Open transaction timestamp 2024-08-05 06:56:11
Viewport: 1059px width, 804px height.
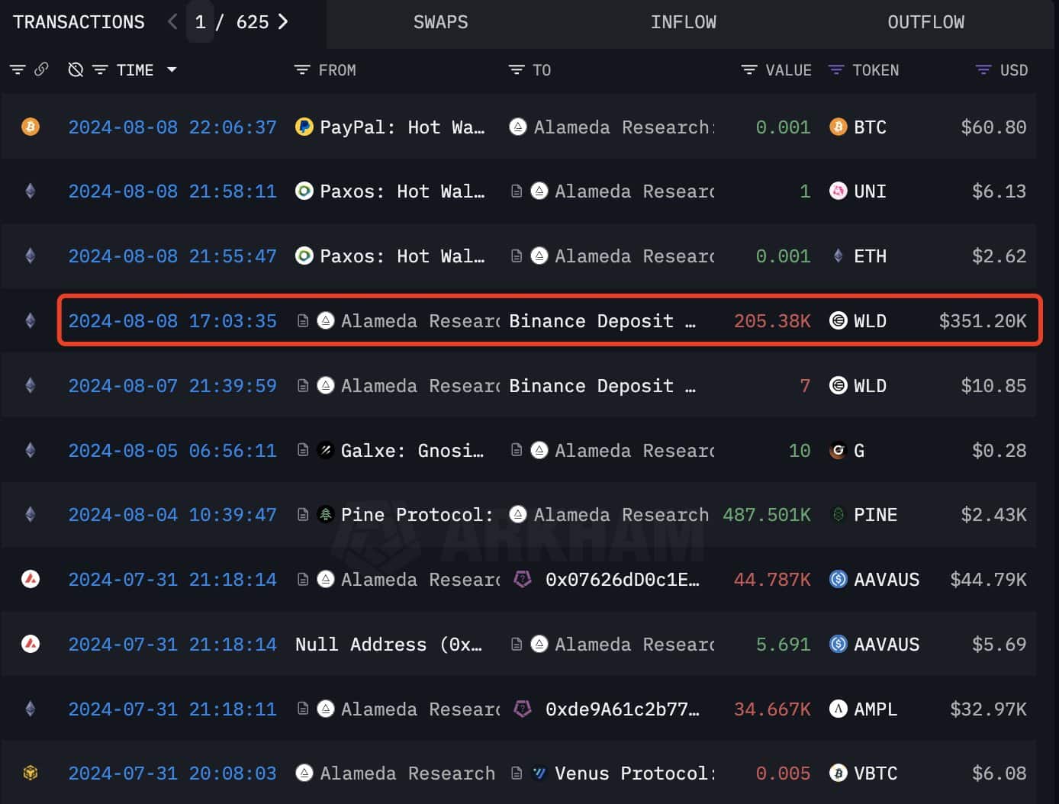(172, 450)
